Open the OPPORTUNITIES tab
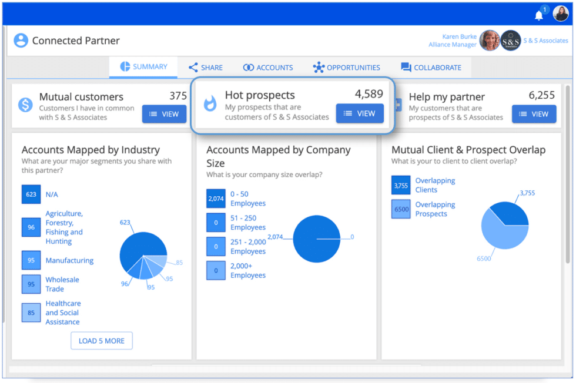576x383 pixels. [346, 67]
